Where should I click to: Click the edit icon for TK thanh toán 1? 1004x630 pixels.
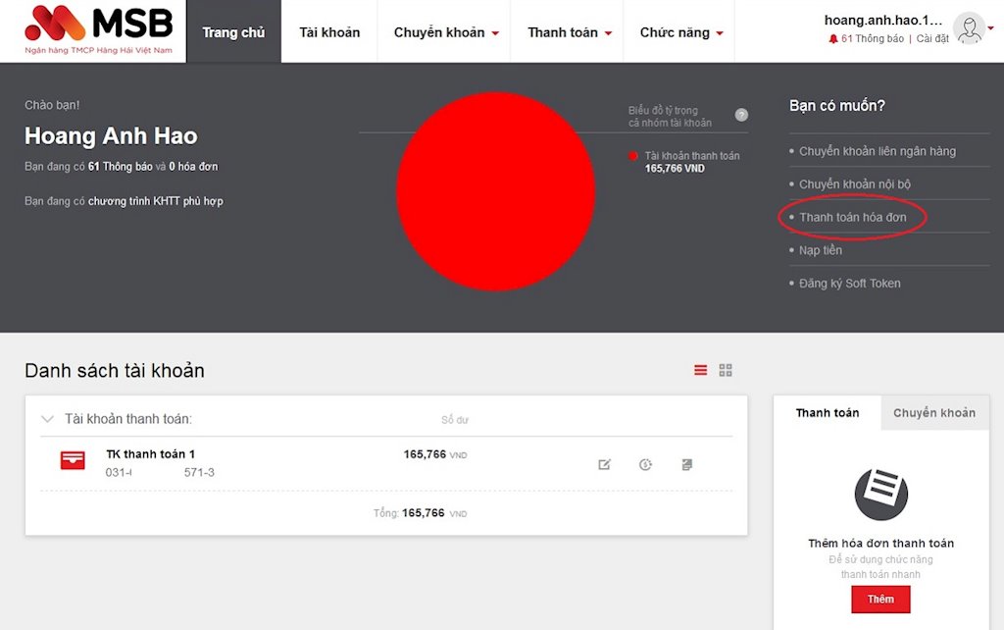605,464
